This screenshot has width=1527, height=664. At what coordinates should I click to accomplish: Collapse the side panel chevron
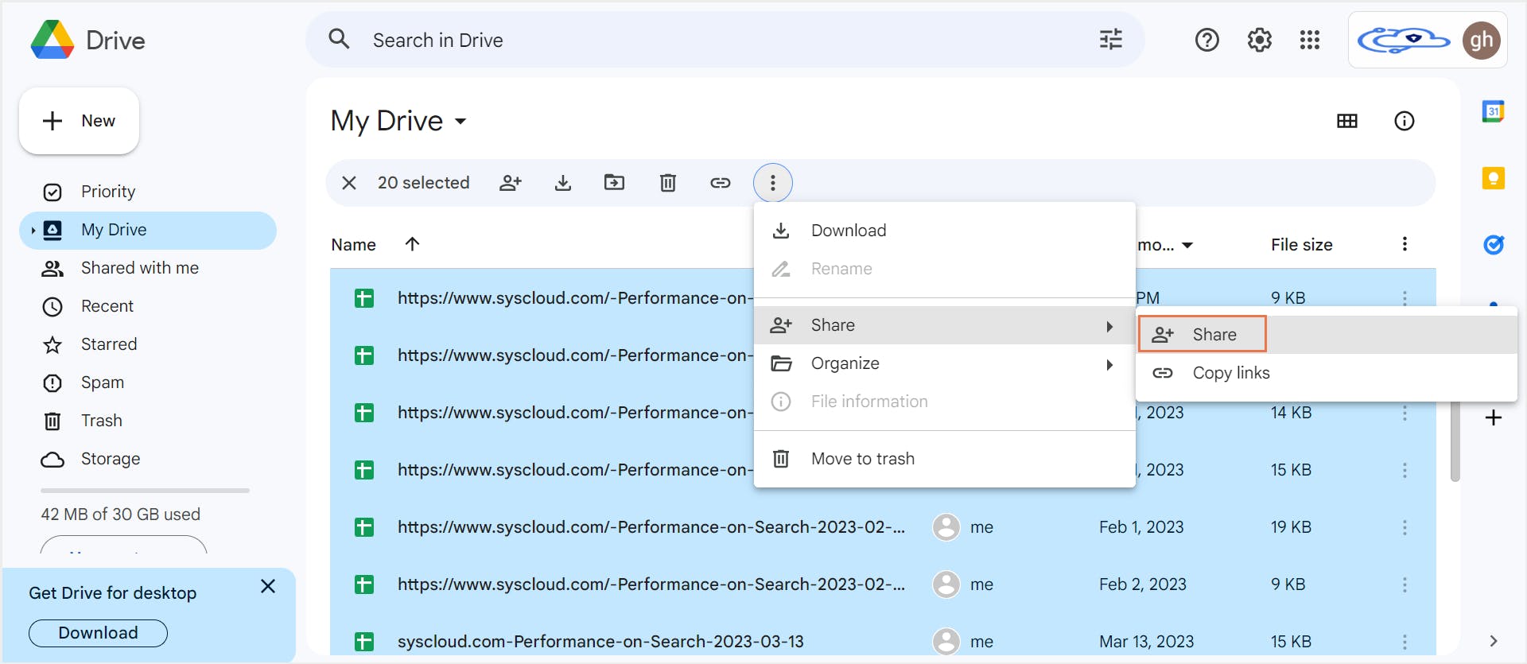tap(1493, 641)
